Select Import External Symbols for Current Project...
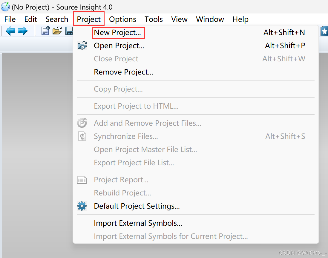Image resolution: width=328 pixels, height=258 pixels. point(196,236)
